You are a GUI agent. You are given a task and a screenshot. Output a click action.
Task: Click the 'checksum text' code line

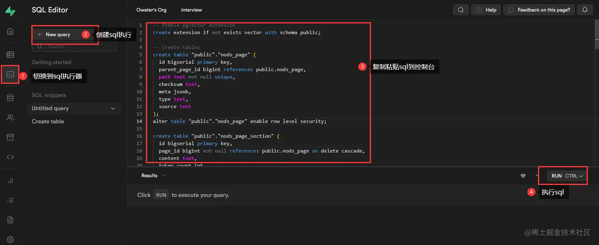click(179, 84)
